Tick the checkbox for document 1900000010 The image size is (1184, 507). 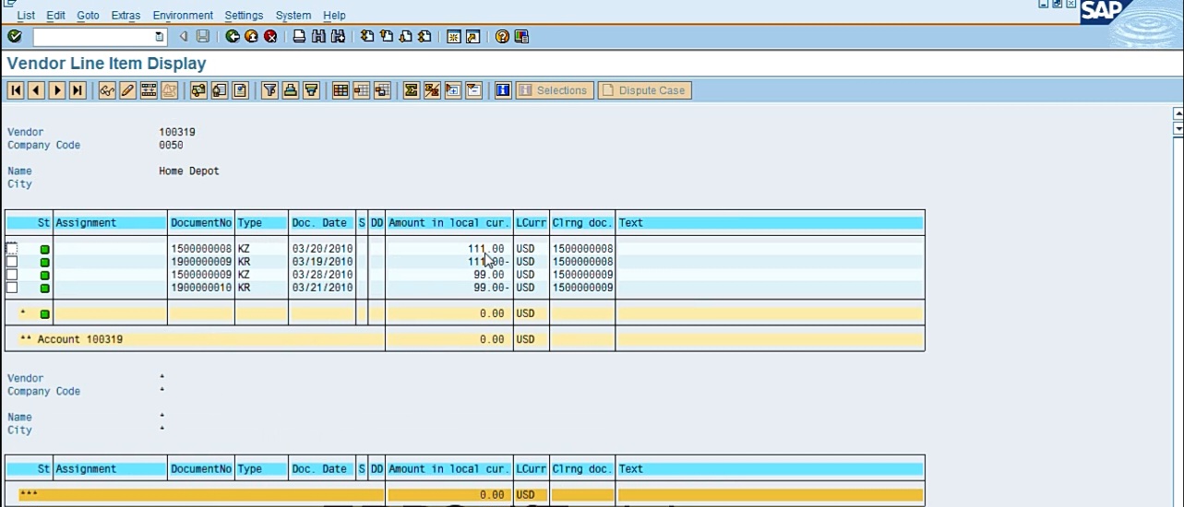pyautogui.click(x=12, y=288)
